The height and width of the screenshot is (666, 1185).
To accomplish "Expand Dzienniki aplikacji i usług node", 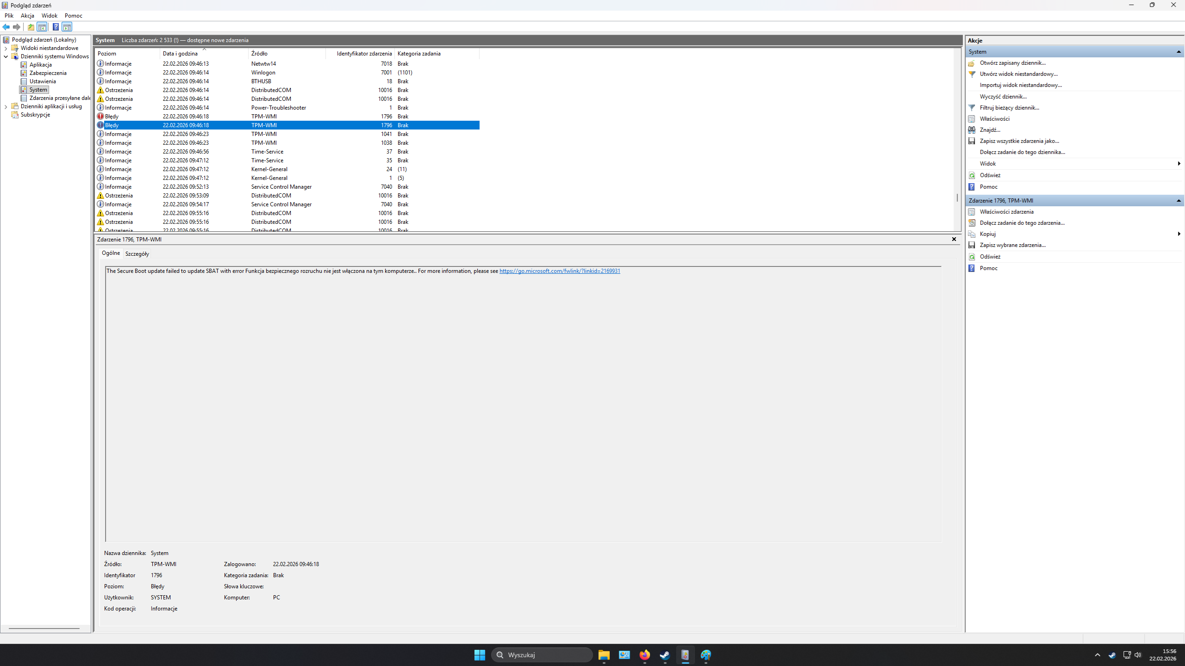I will point(6,106).
